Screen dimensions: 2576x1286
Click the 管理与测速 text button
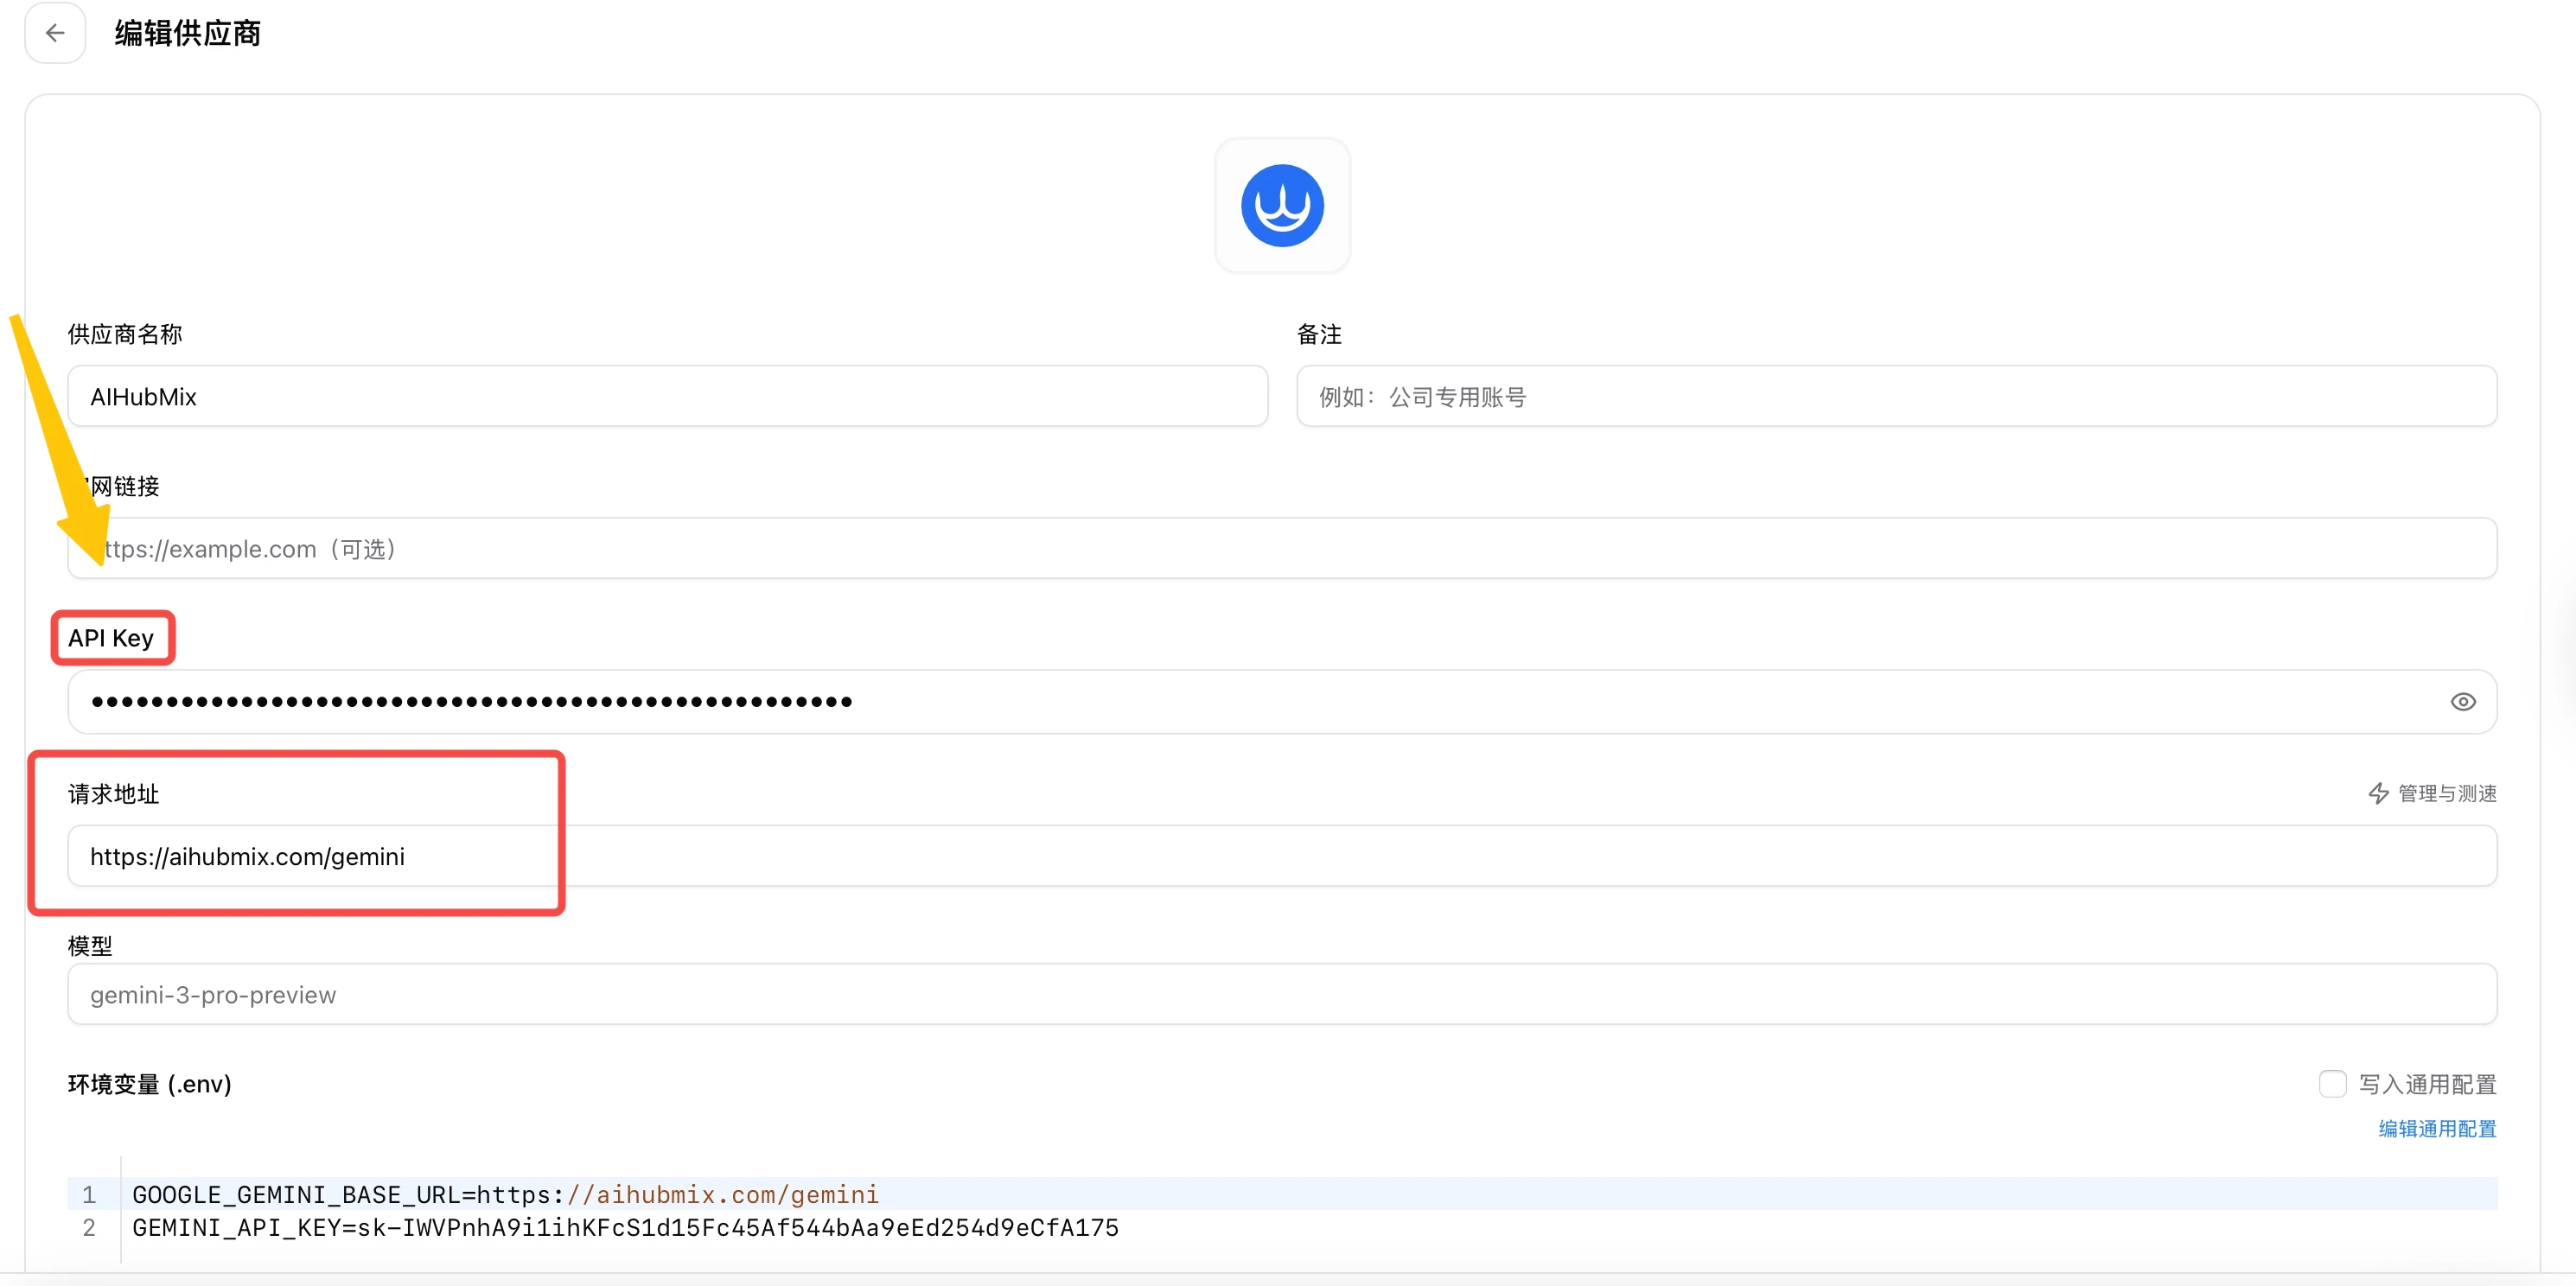point(2447,793)
